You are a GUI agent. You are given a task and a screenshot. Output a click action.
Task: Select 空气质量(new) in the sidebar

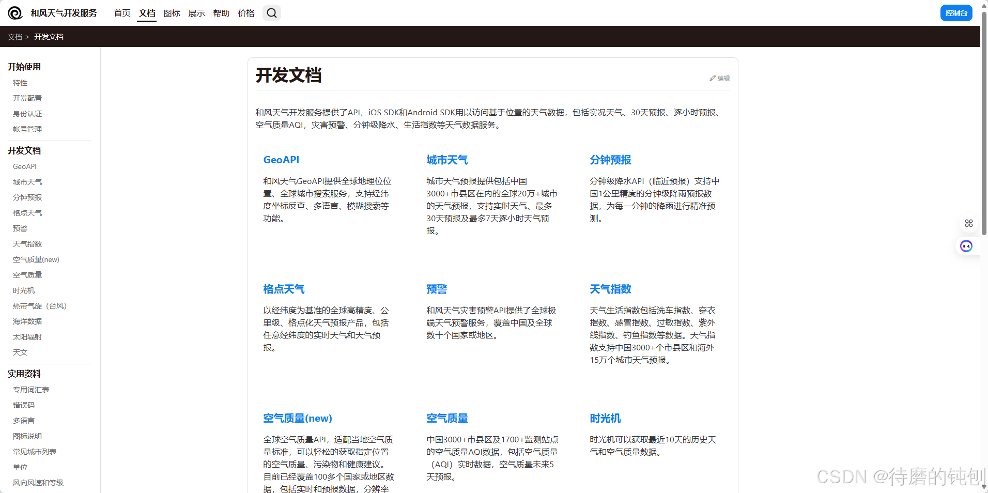[36, 259]
